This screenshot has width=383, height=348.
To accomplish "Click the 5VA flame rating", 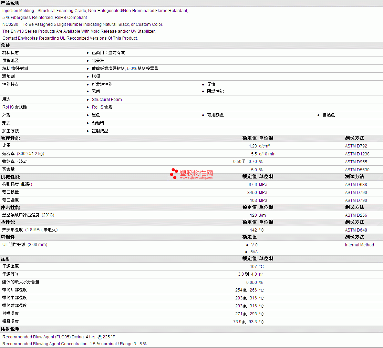I will (254, 252).
